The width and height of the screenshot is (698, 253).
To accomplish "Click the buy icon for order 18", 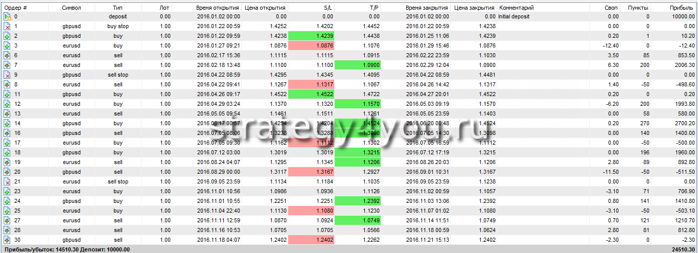I will pyautogui.click(x=7, y=152).
